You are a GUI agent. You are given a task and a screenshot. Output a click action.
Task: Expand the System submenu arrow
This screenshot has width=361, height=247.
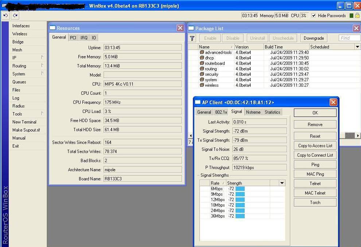[x=42, y=73]
